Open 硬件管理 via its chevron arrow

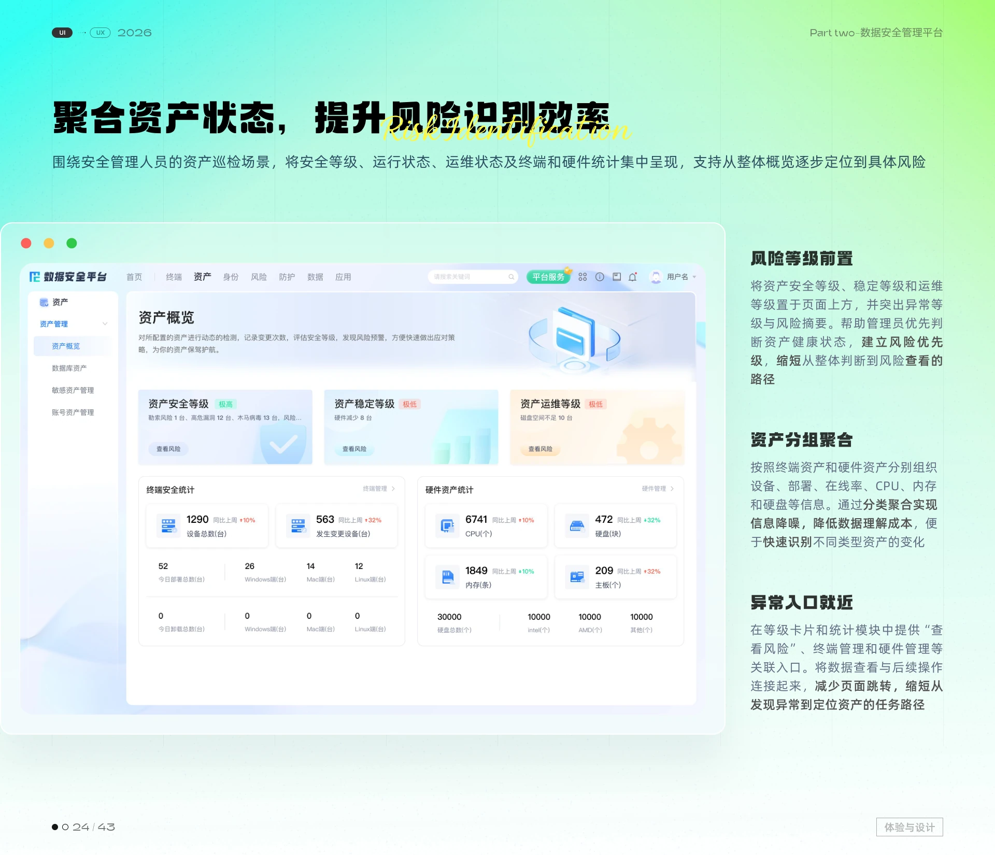point(672,489)
